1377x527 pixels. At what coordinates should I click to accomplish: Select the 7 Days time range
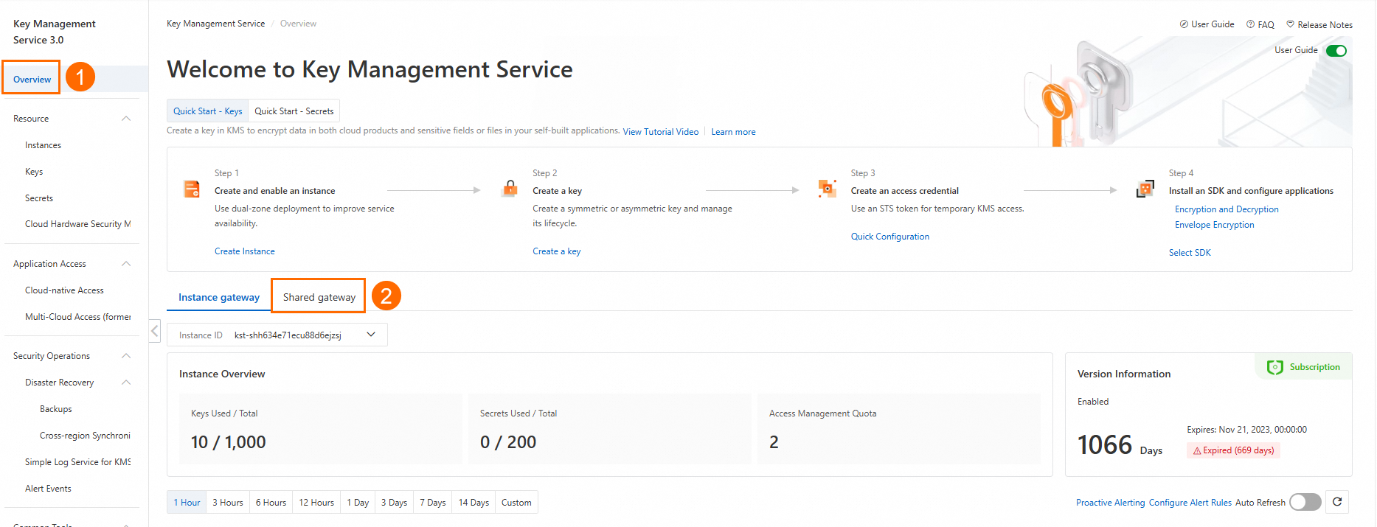point(432,503)
